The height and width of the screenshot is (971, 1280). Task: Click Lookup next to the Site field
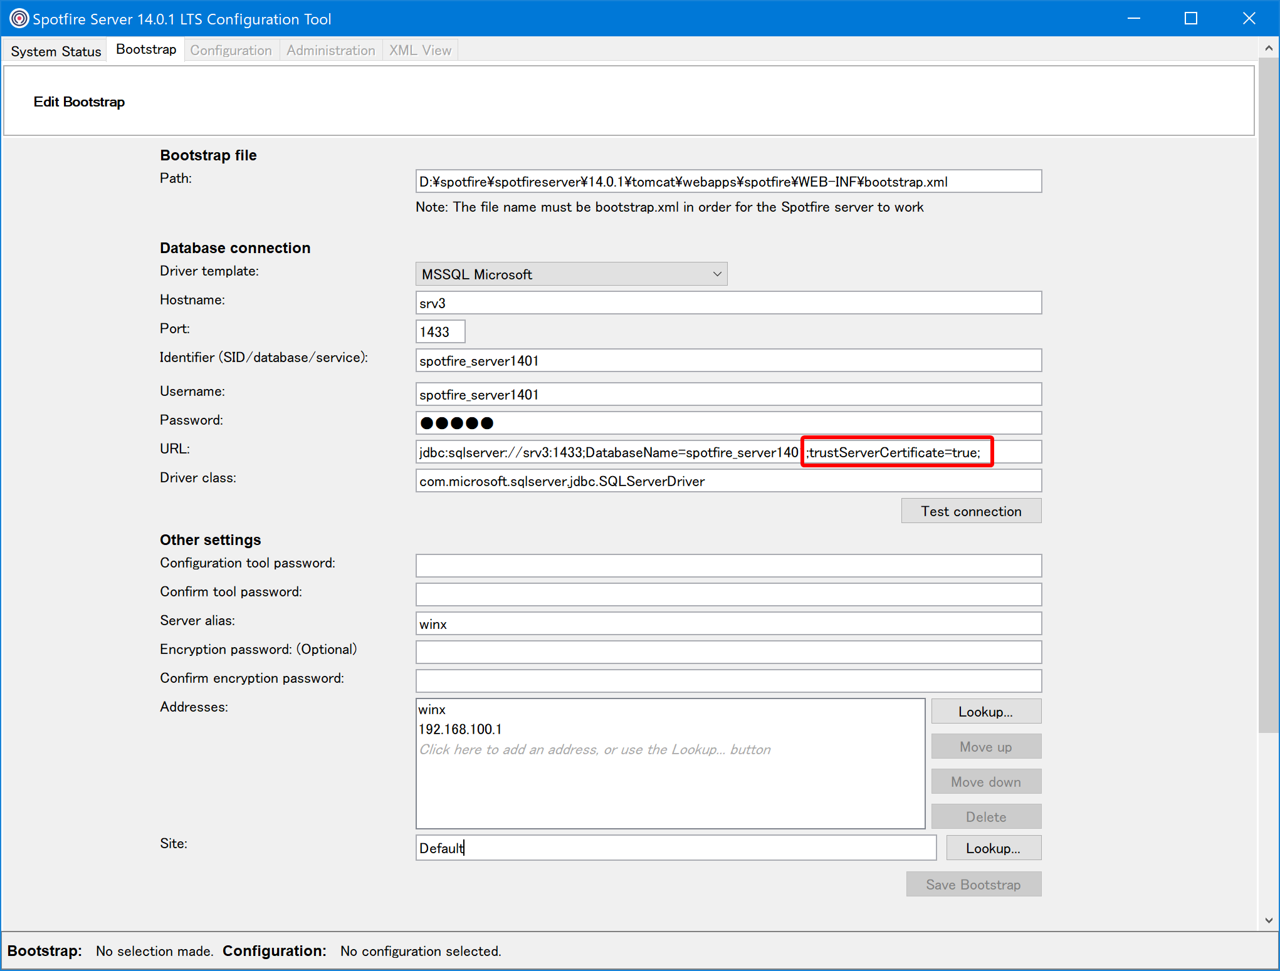[x=993, y=848]
